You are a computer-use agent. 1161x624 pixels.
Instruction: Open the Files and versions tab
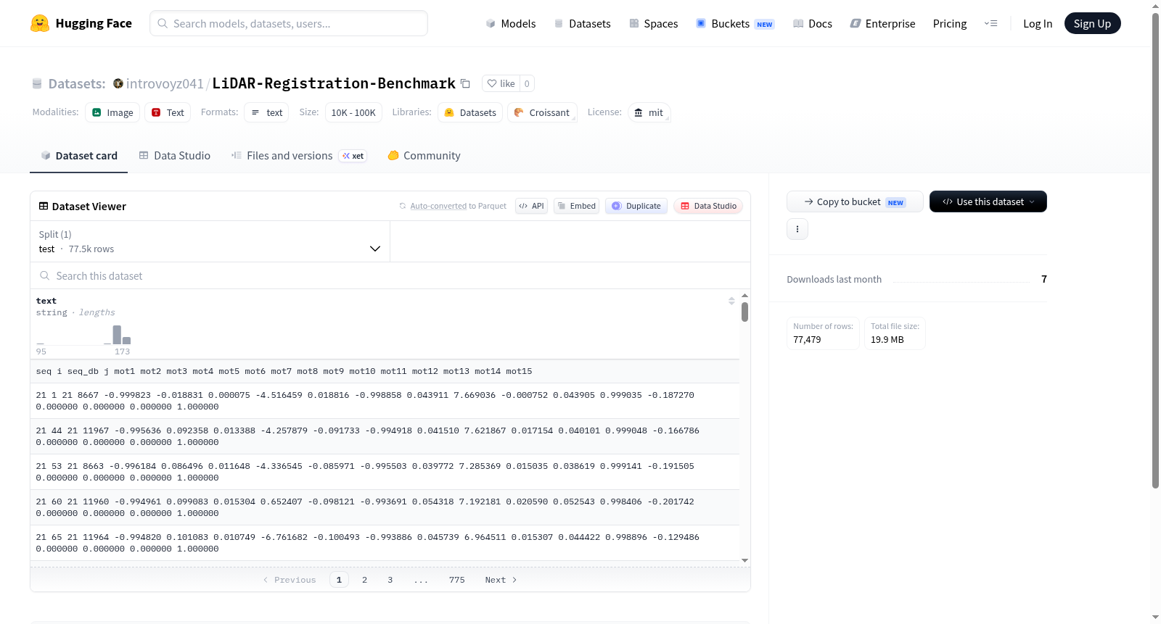pyautogui.click(x=298, y=156)
